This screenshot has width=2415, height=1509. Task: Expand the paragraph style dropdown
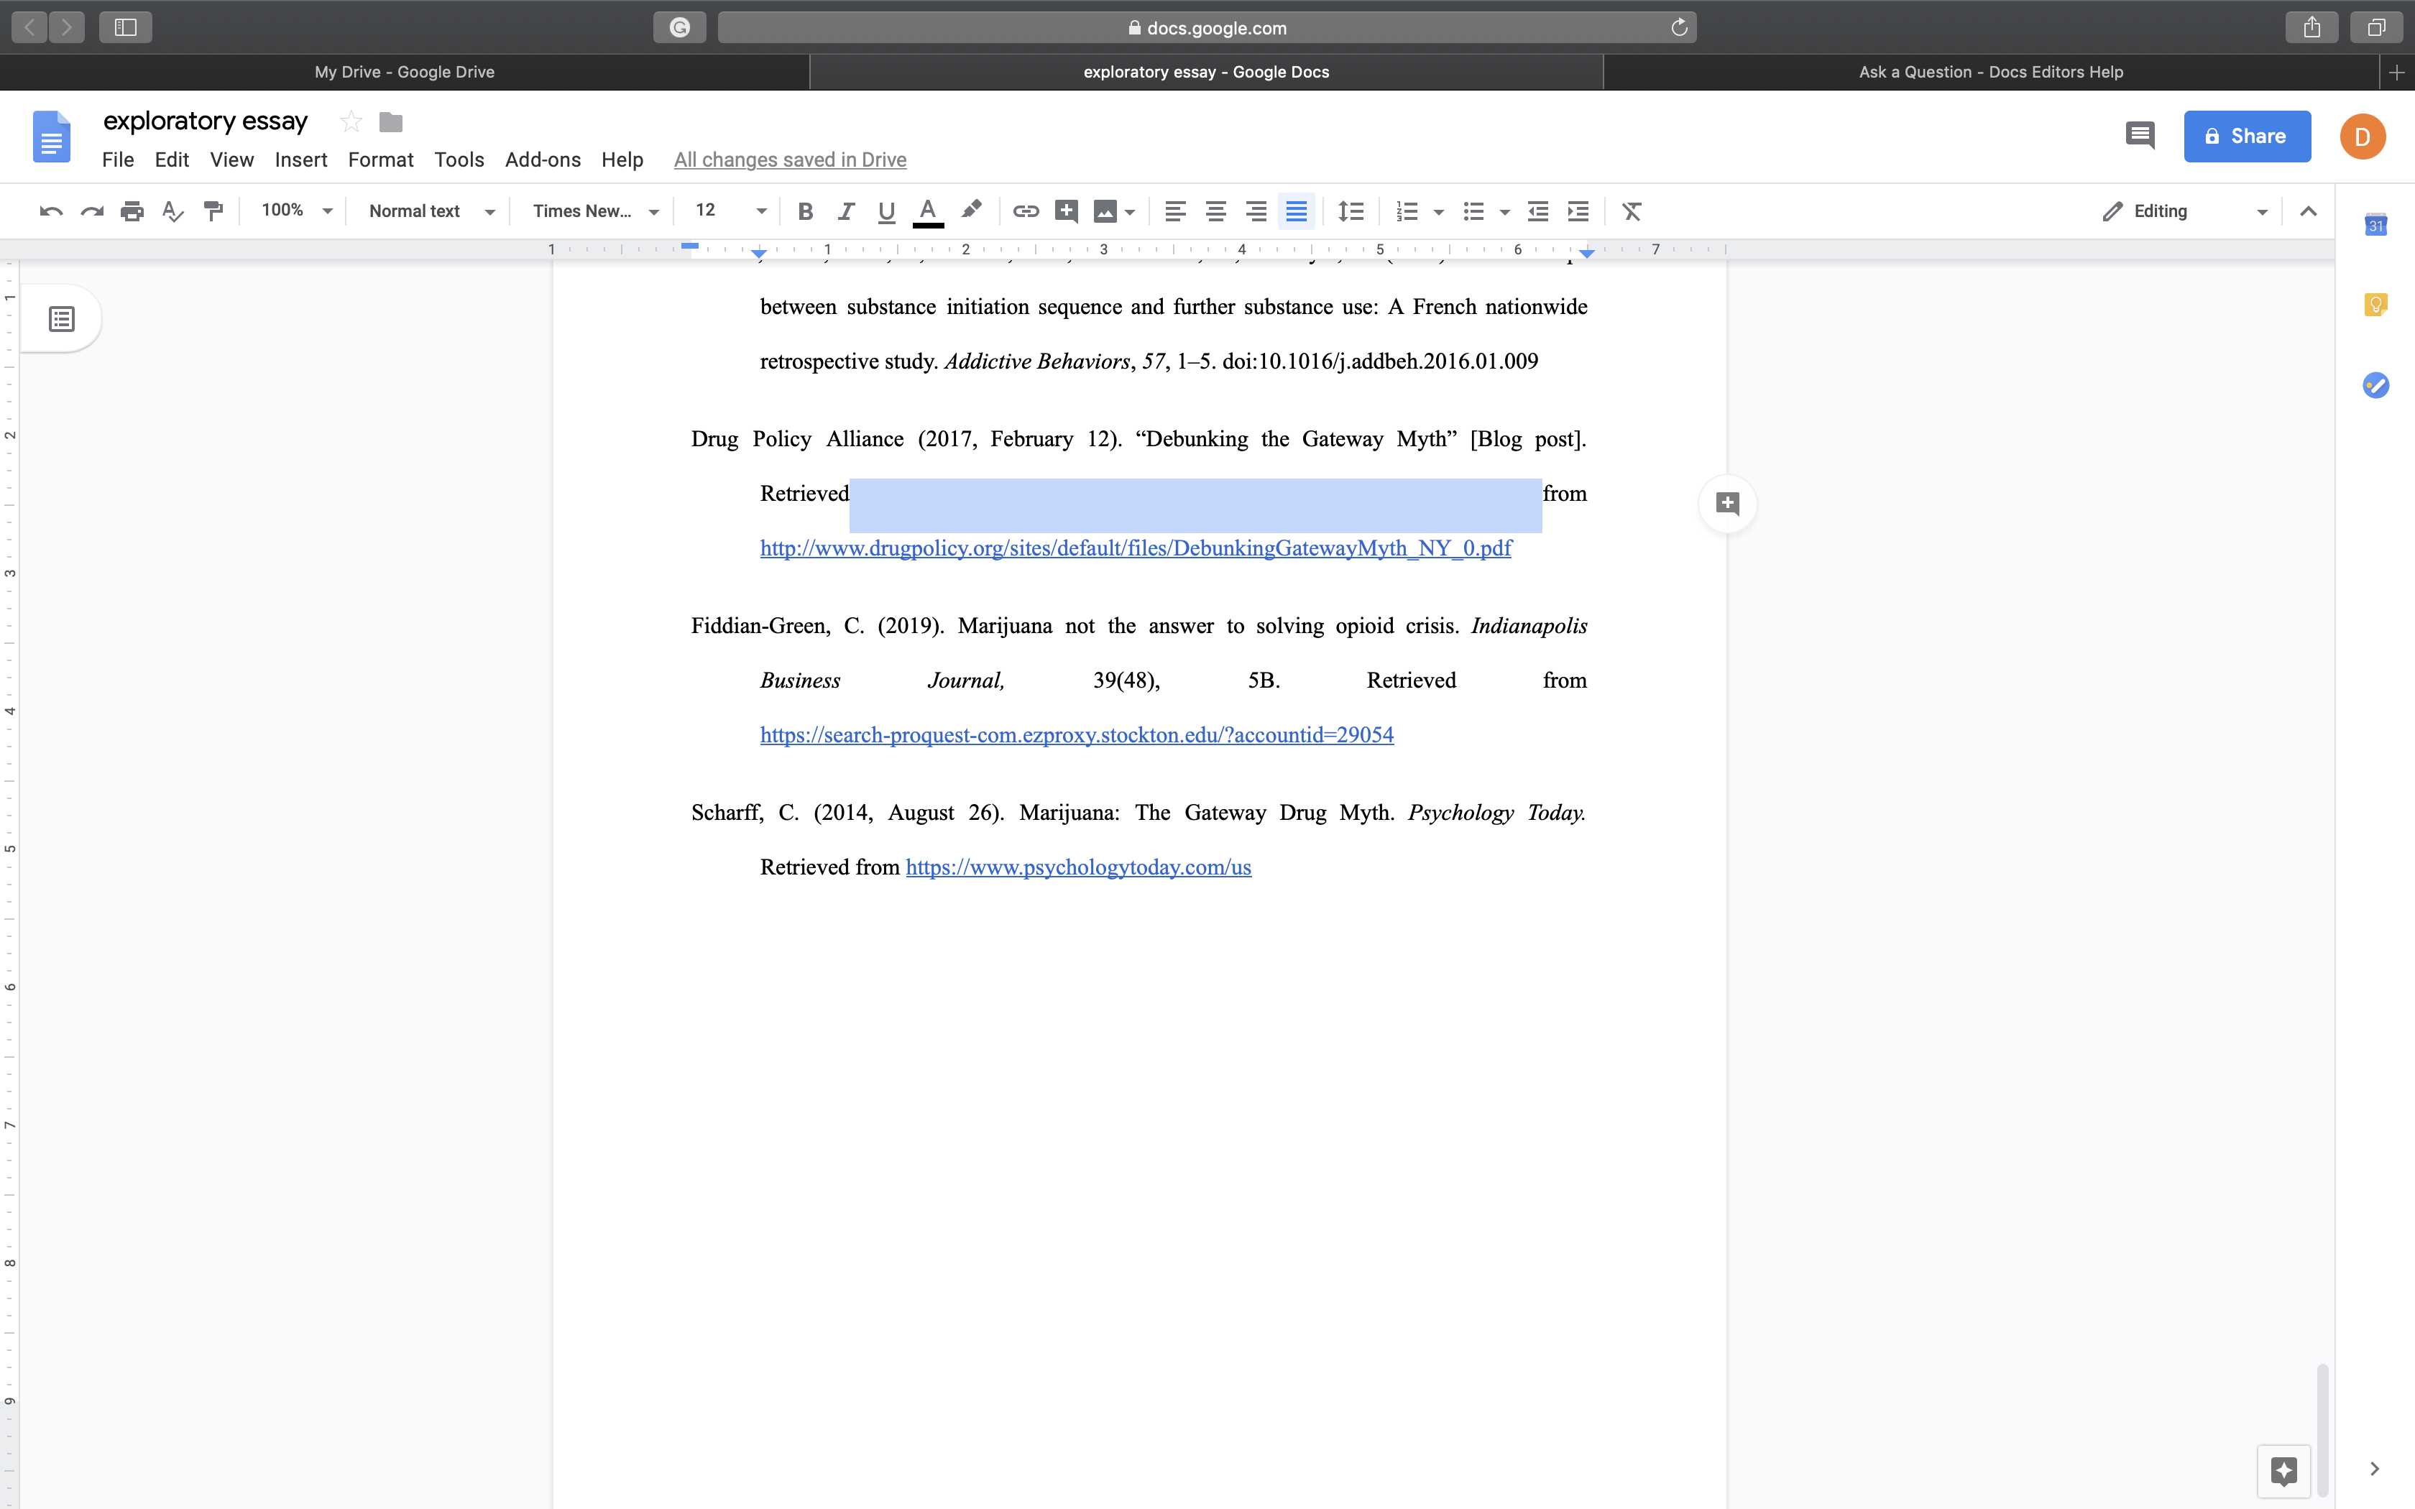(431, 211)
